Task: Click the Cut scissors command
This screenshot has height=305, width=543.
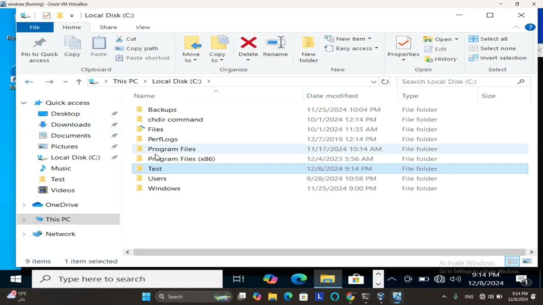Action: click(x=126, y=39)
